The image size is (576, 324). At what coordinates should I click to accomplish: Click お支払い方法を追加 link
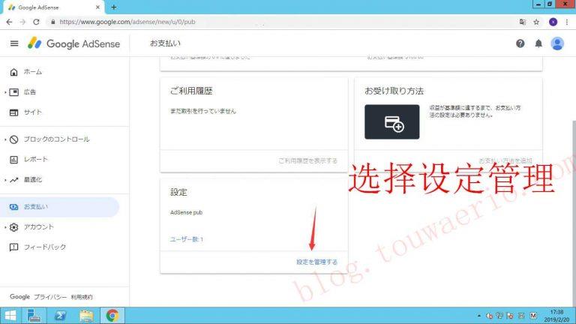(505, 160)
